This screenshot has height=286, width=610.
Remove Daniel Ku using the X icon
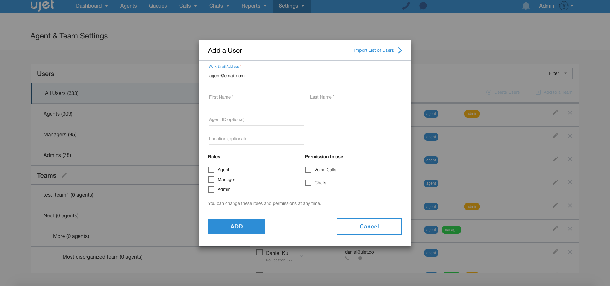point(570,252)
